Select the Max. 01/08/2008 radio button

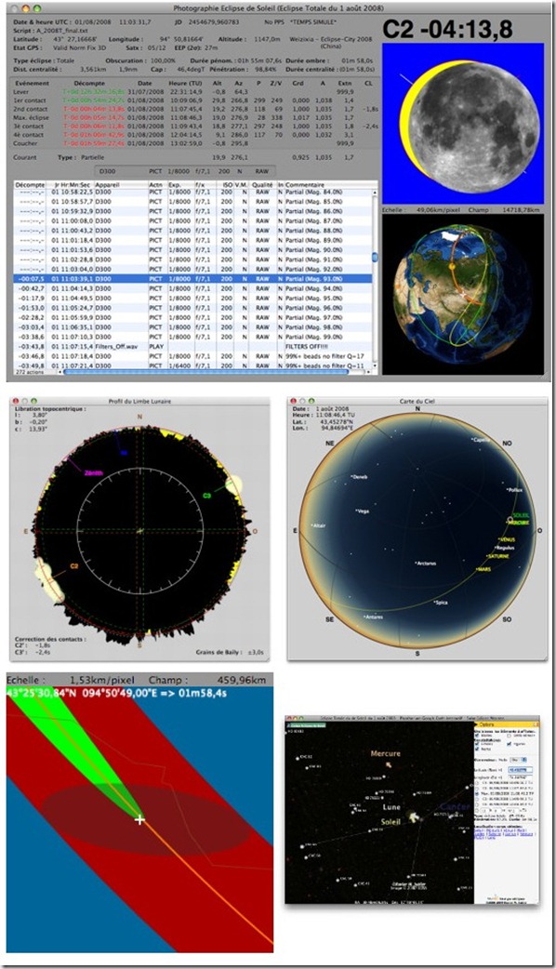[x=477, y=793]
